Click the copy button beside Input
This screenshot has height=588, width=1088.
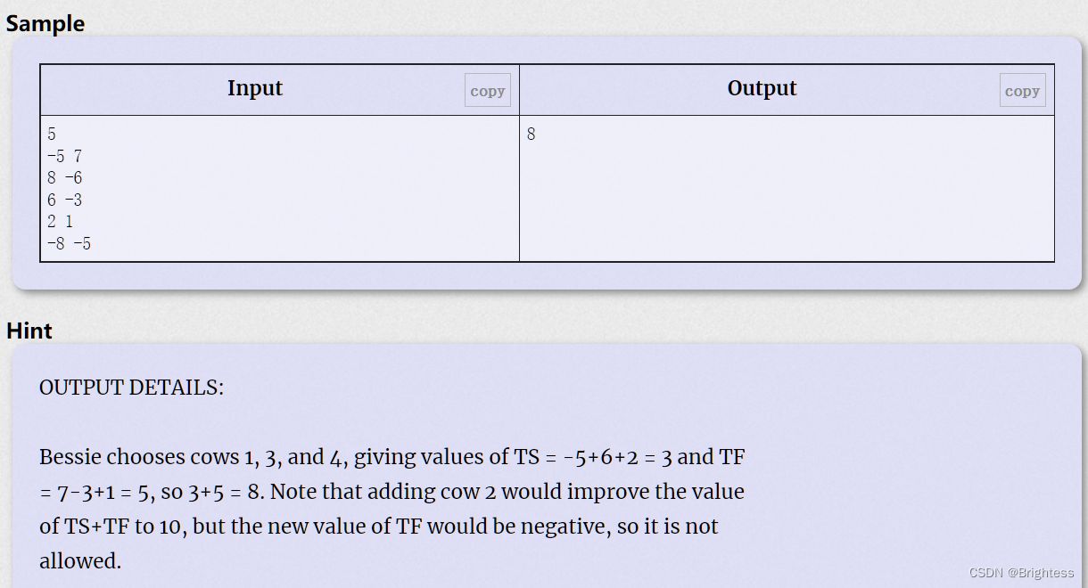click(x=487, y=91)
